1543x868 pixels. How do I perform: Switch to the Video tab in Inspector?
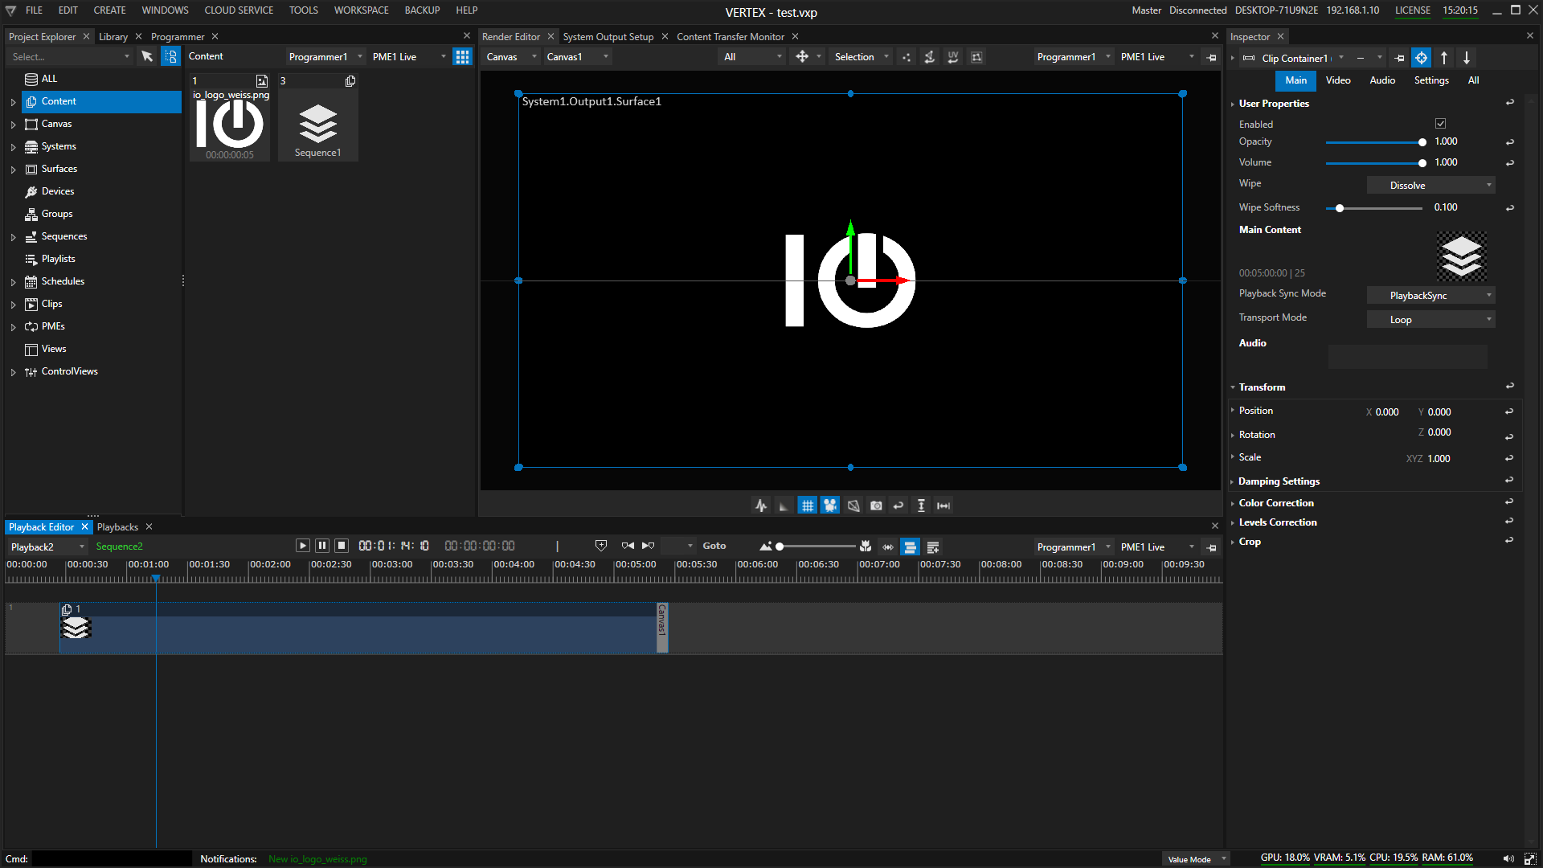(x=1338, y=80)
